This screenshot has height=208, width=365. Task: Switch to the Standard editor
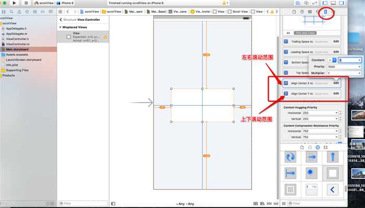click(x=298, y=3)
